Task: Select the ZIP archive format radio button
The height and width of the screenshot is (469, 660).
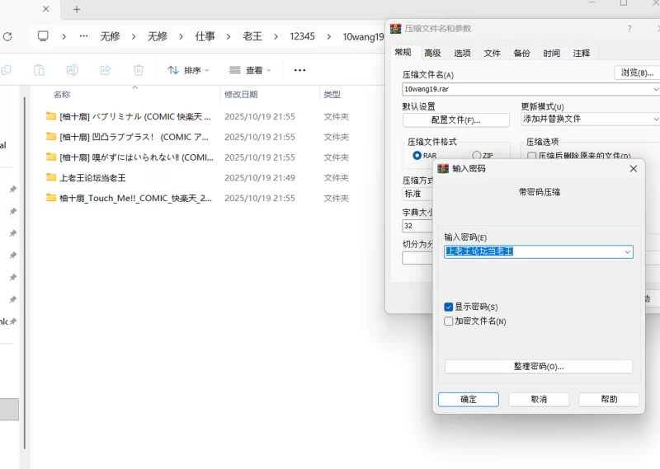Action: tap(477, 155)
